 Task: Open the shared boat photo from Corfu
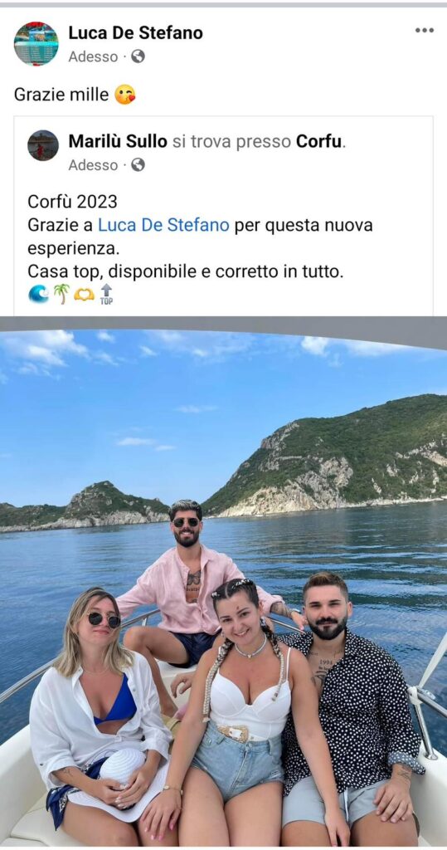click(x=223, y=583)
